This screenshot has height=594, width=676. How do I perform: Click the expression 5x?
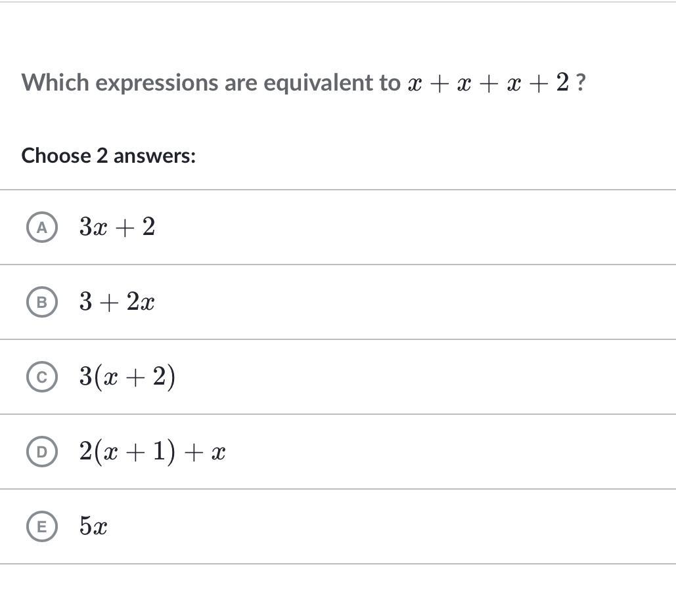(x=93, y=526)
